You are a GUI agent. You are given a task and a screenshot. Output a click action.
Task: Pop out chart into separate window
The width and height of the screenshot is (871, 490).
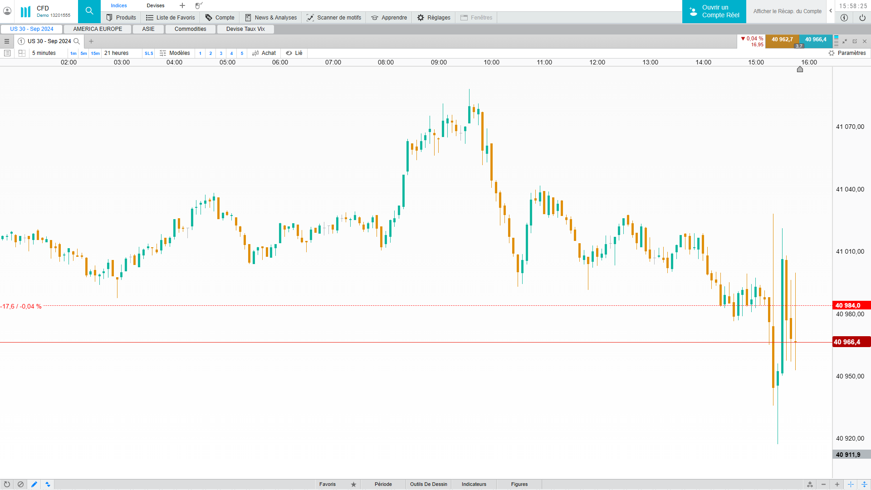(855, 41)
